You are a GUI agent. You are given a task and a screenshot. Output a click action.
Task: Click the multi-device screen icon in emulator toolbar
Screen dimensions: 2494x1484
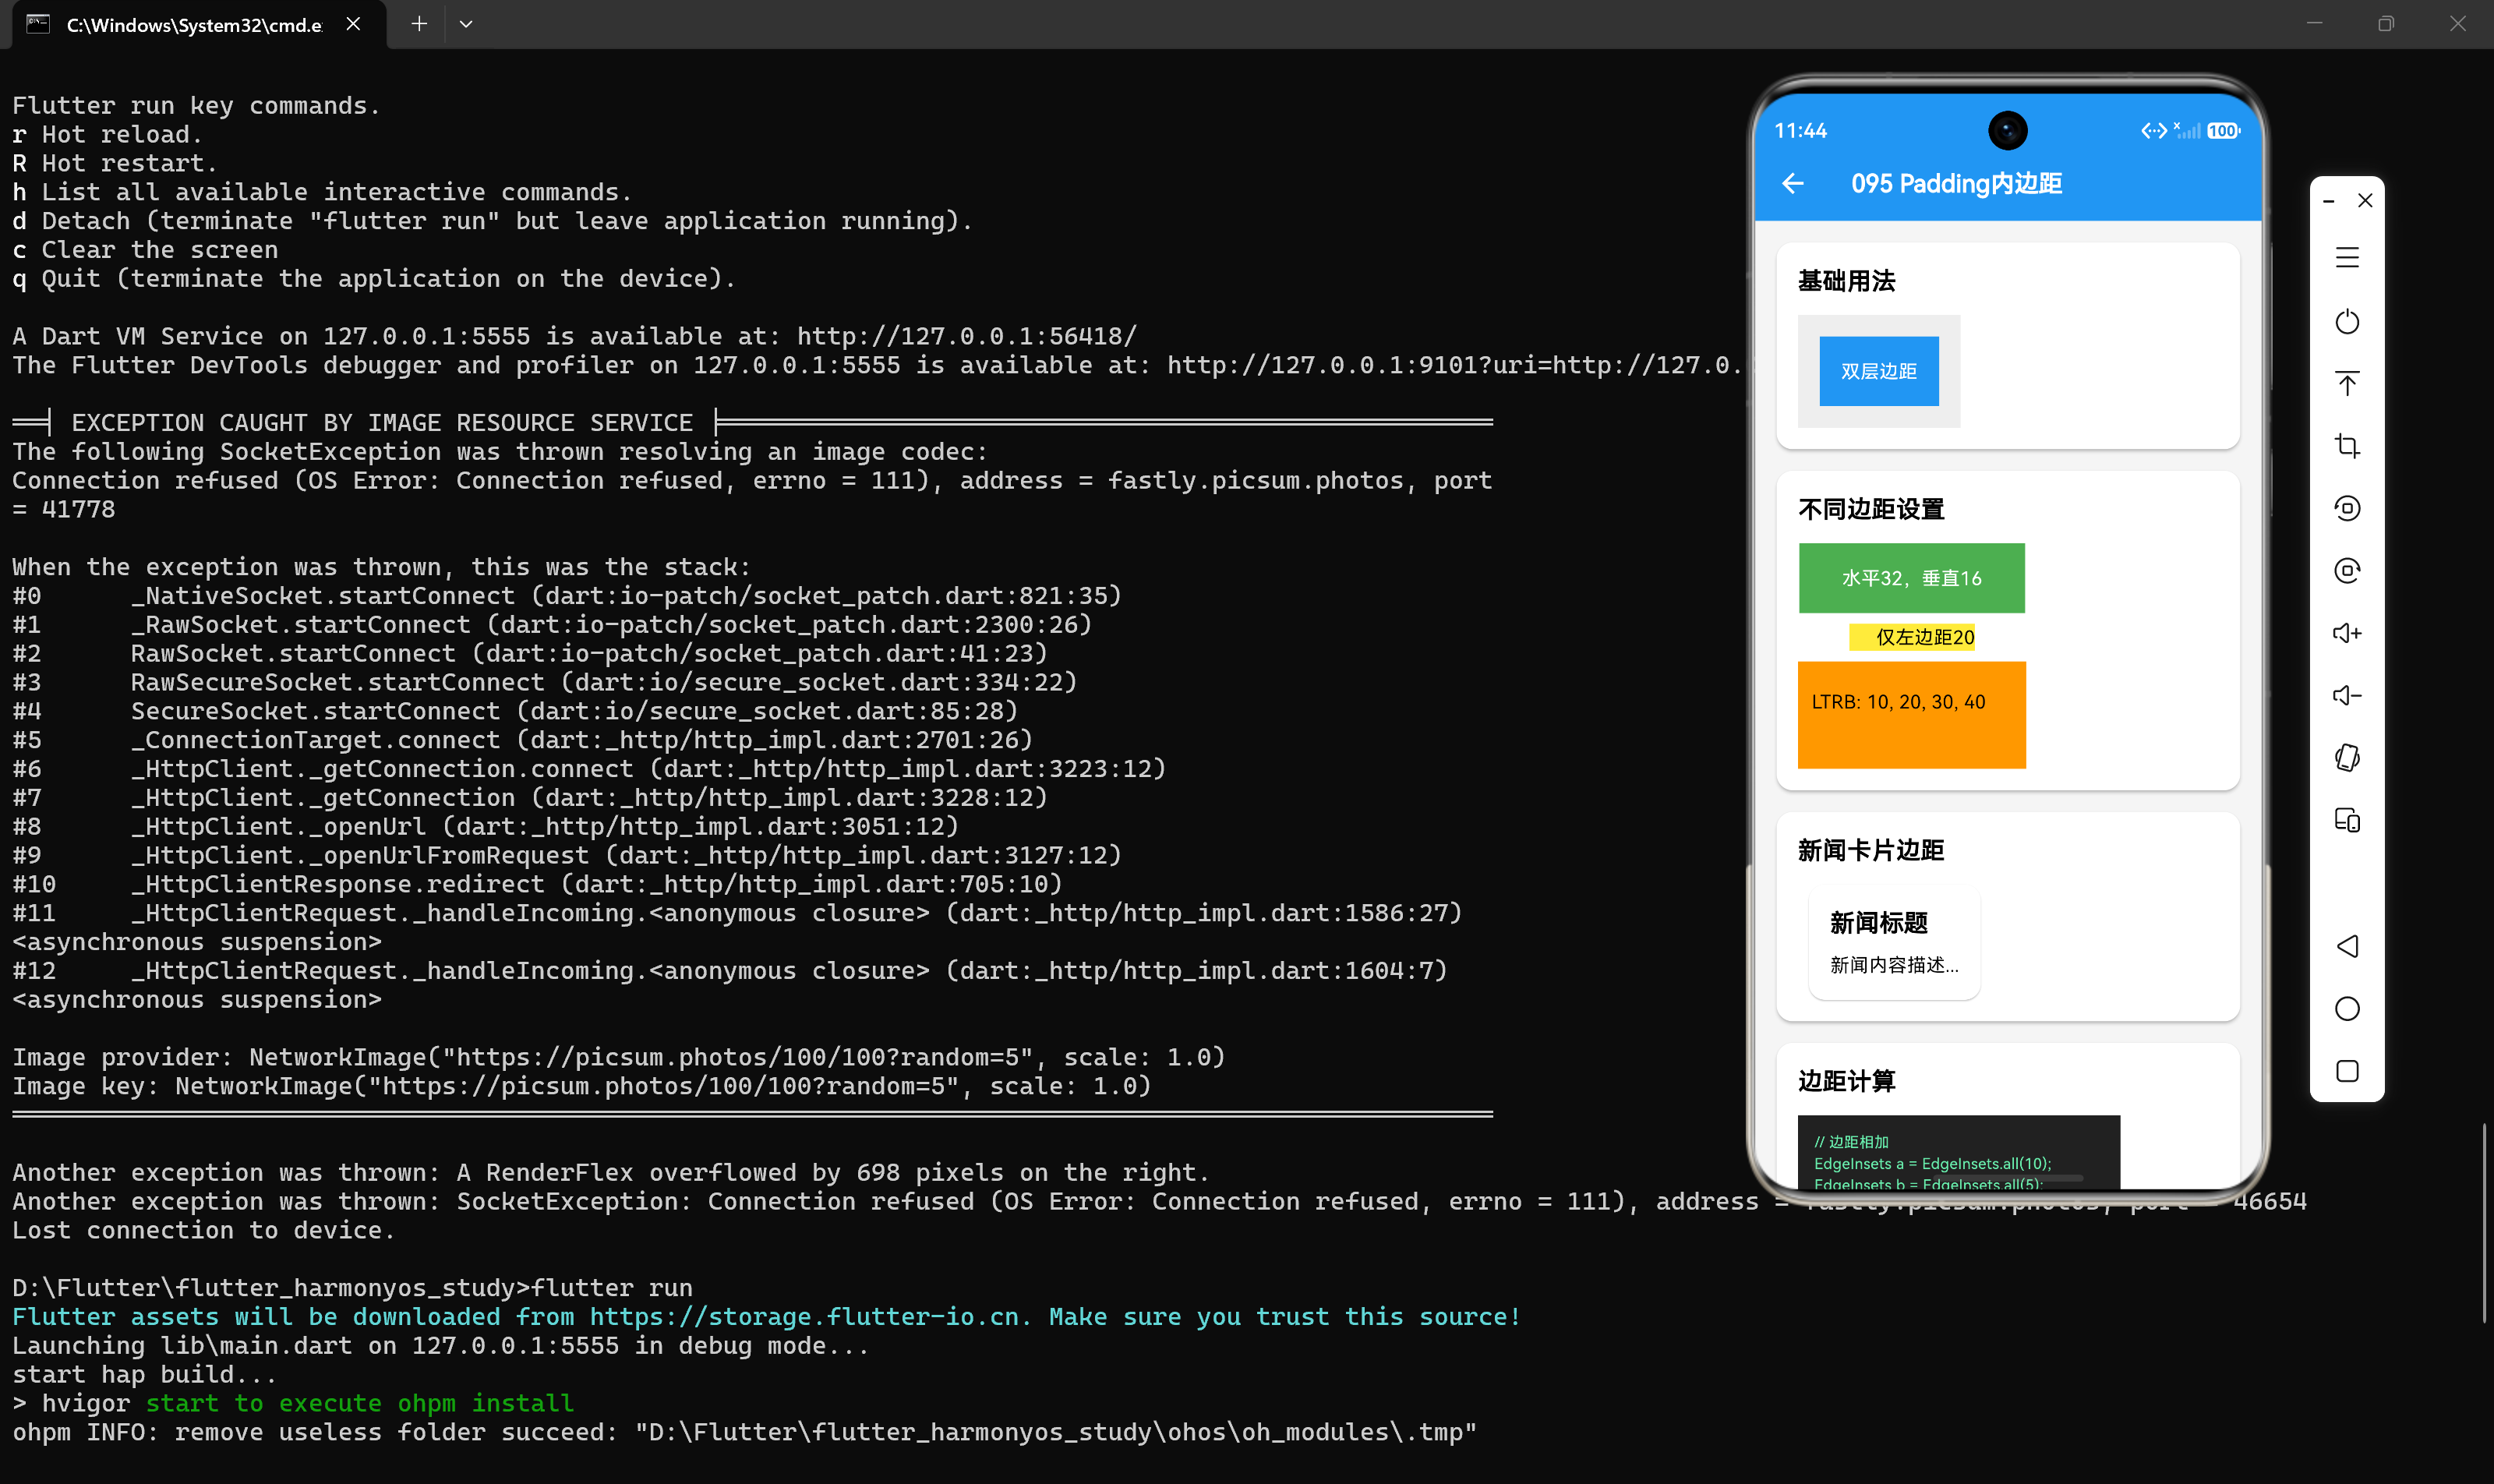2347,820
